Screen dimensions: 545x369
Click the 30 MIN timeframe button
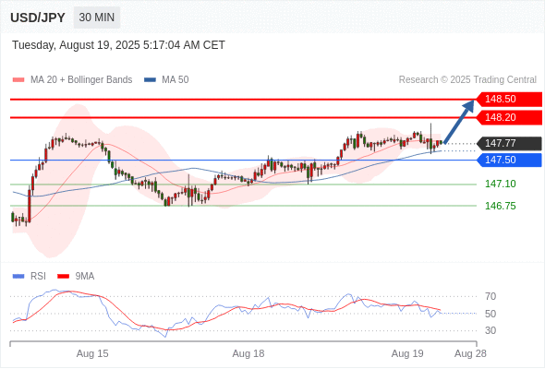click(97, 18)
